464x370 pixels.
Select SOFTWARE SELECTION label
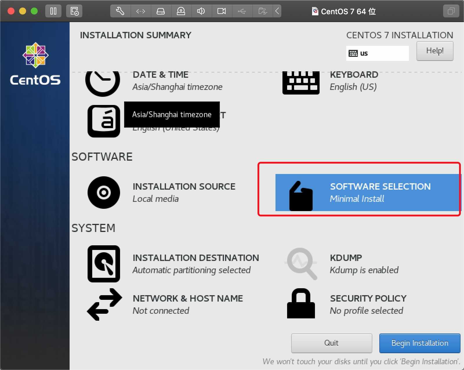[380, 186]
